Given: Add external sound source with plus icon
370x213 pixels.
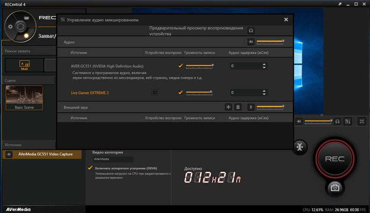Looking at the screenshot, I should [x=228, y=107].
